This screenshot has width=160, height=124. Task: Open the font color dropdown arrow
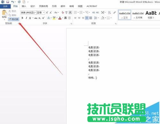63,18
